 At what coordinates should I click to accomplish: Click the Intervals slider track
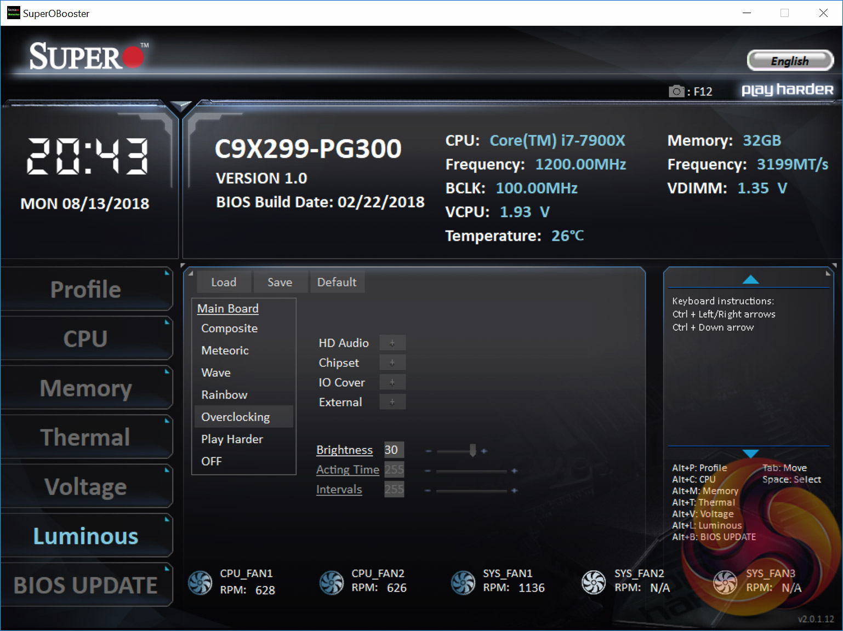coord(471,491)
